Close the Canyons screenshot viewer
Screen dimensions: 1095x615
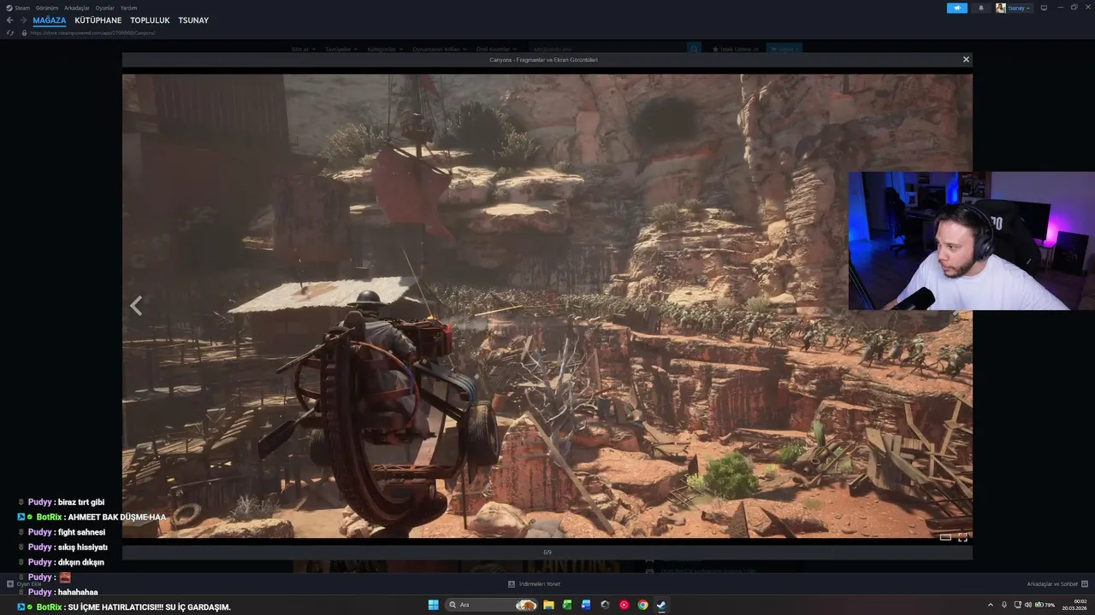tap(966, 60)
